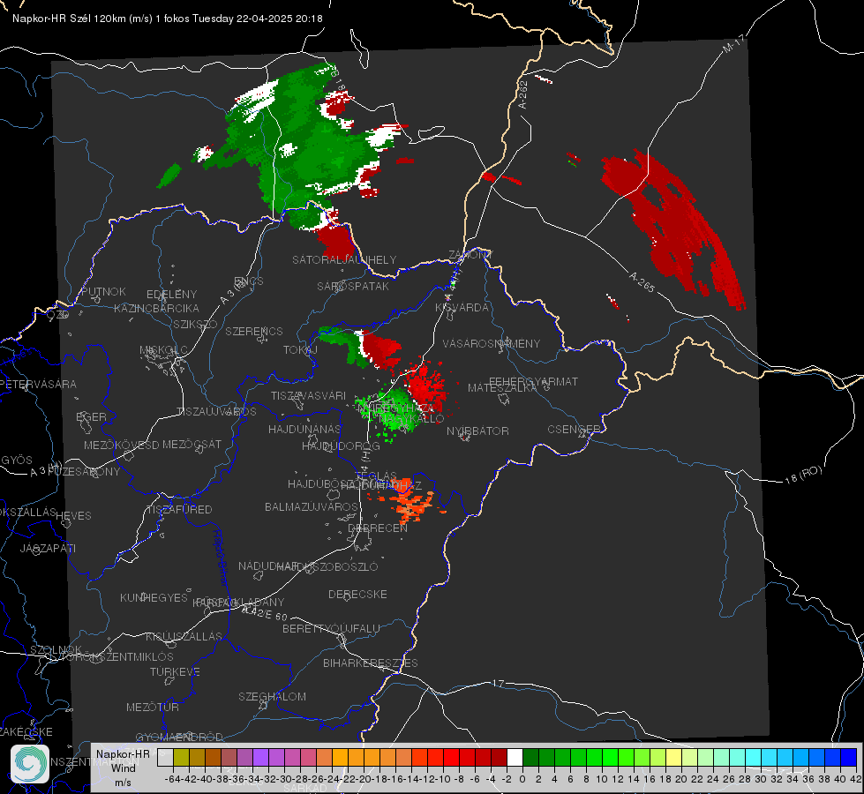The image size is (864, 794).
Task: Click the orange radar echo near Debrecen
Action: click(410, 502)
